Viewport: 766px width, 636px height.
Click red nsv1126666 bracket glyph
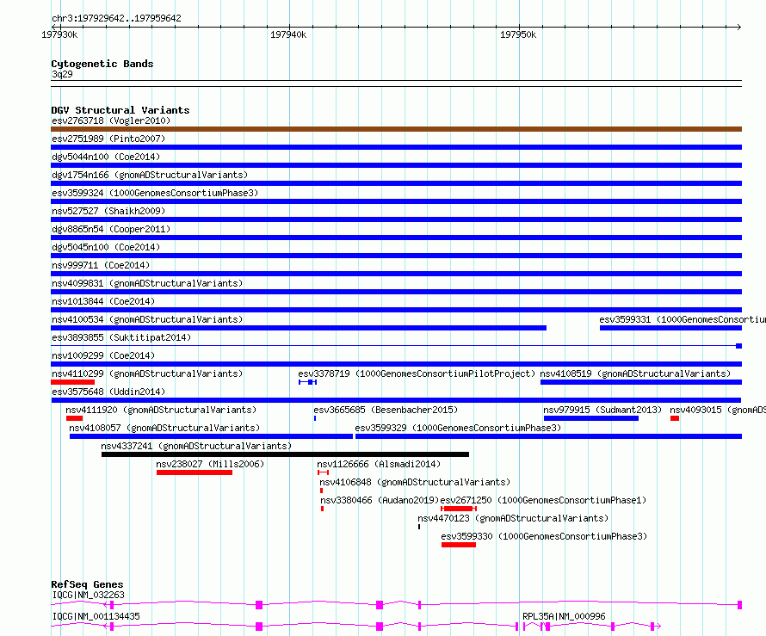pos(323,472)
